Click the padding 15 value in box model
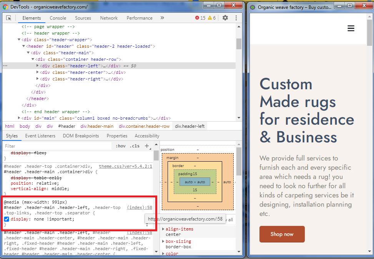This screenshot has width=374, height=259. 195,174
